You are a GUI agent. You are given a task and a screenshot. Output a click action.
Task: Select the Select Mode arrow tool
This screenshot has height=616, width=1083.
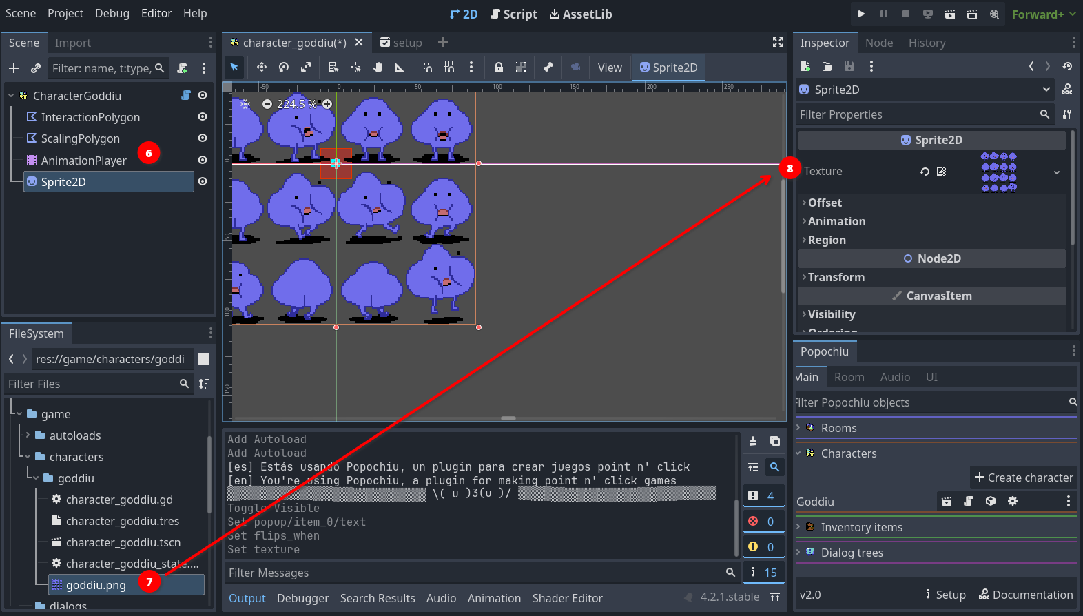234,67
